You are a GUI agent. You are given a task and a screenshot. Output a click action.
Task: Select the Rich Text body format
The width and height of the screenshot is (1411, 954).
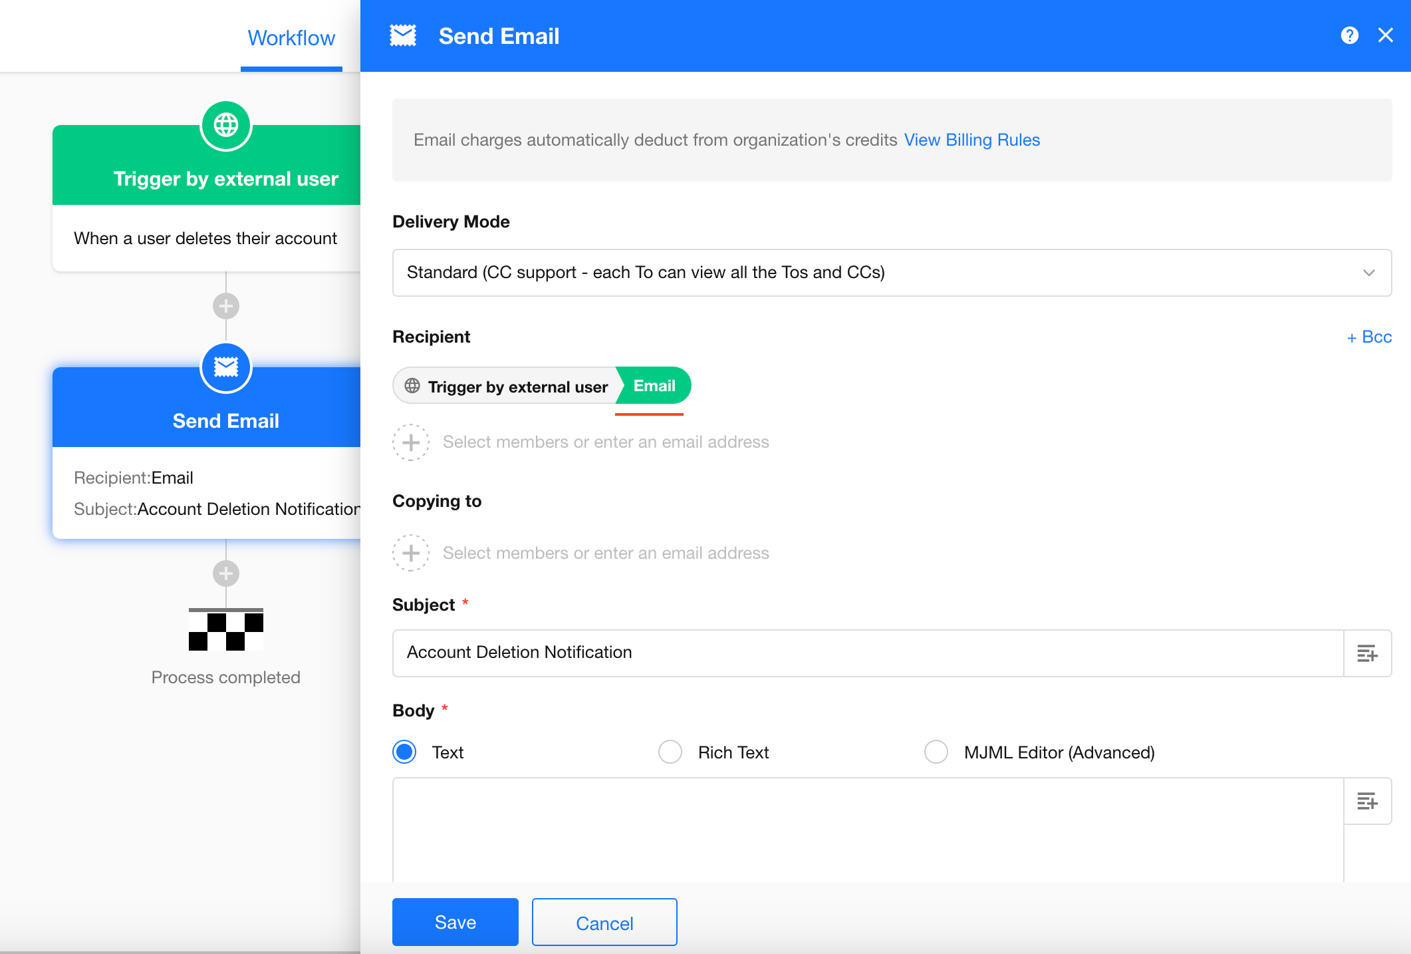pos(670,752)
